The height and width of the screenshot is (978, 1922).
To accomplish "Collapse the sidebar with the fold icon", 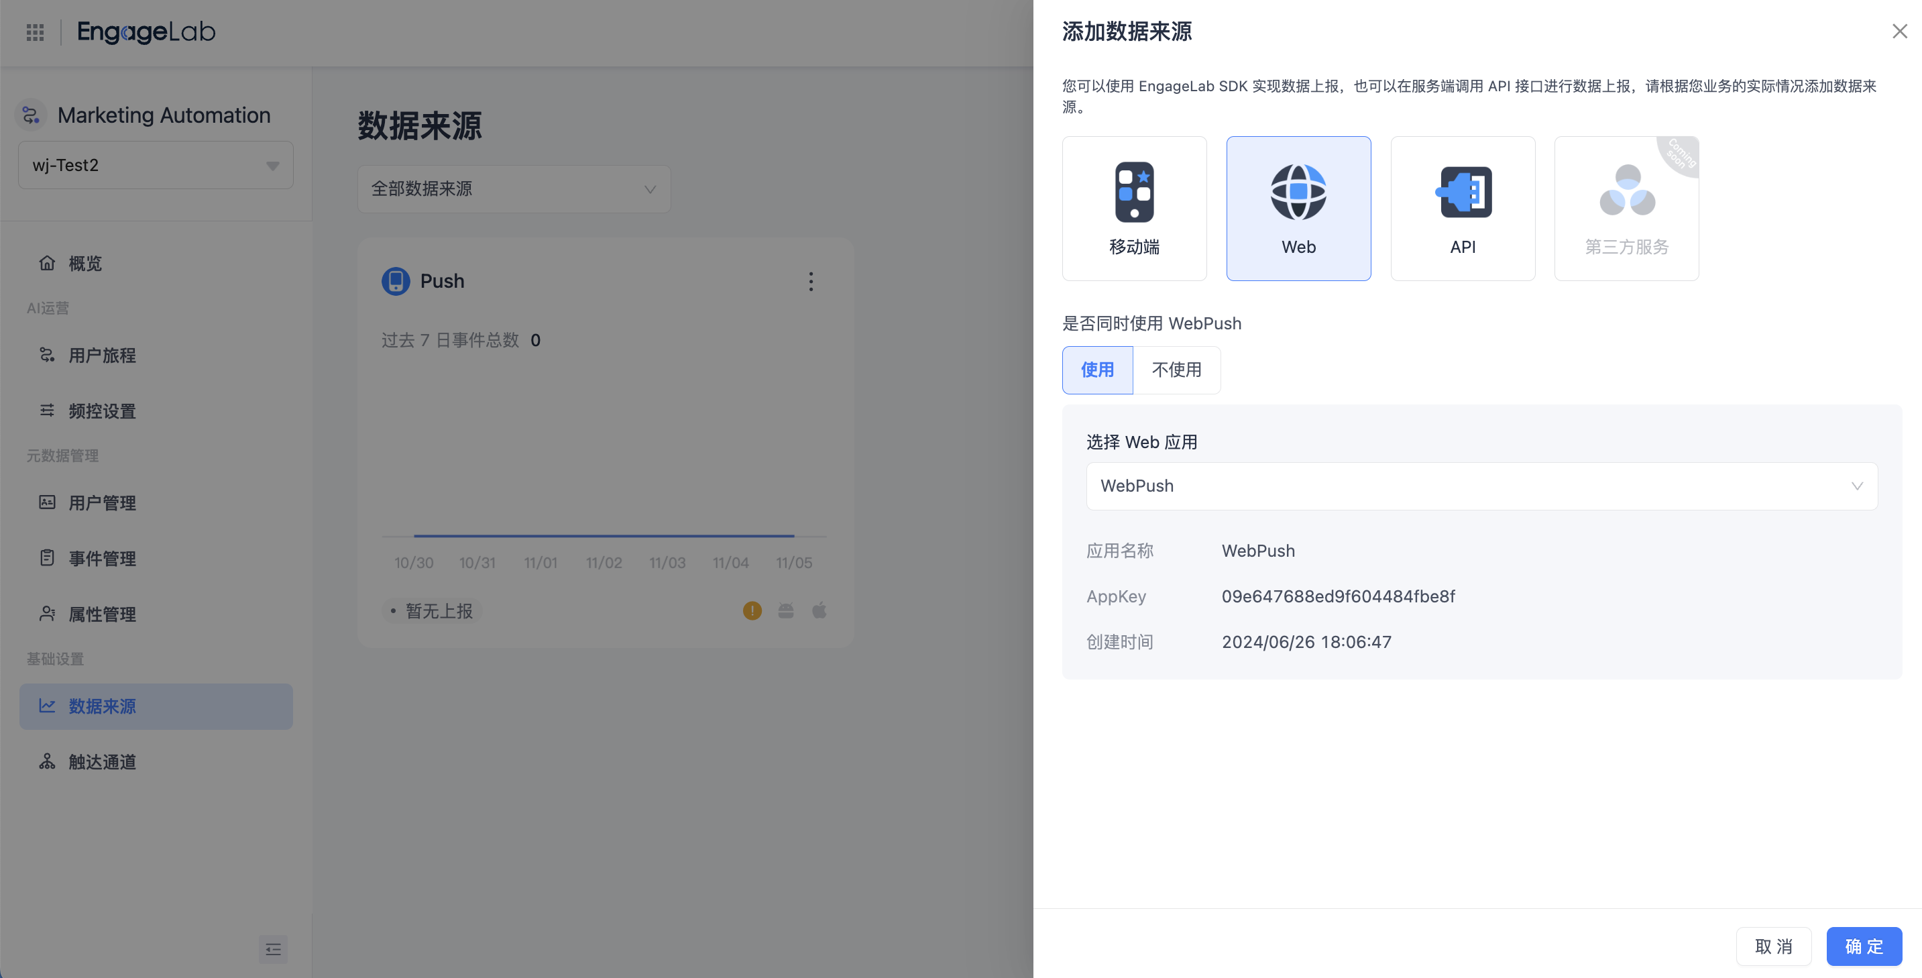I will click(273, 949).
